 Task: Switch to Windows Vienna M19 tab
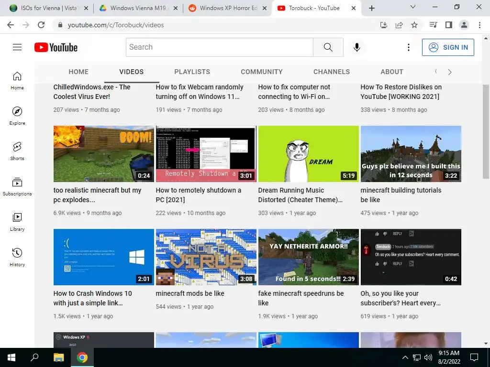pyautogui.click(x=138, y=8)
